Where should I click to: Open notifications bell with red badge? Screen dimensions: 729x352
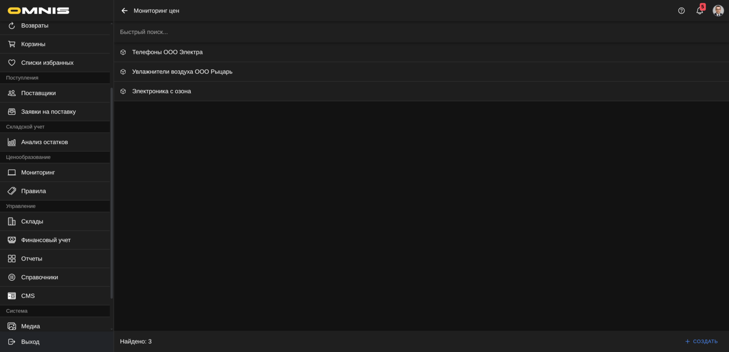click(700, 11)
